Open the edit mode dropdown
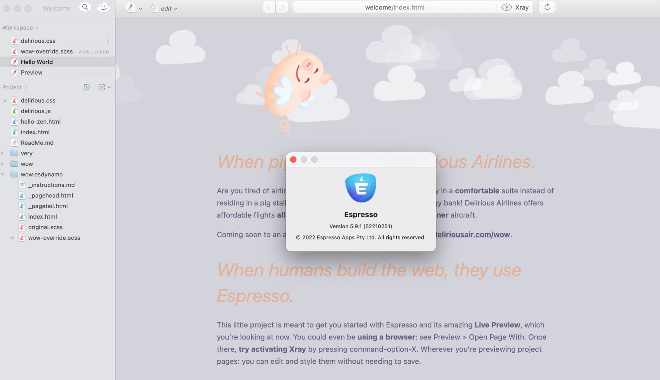The image size is (660, 380). (x=169, y=9)
